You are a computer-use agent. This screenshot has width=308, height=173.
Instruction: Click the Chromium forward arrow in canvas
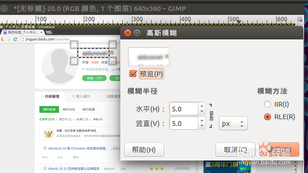click(9, 39)
